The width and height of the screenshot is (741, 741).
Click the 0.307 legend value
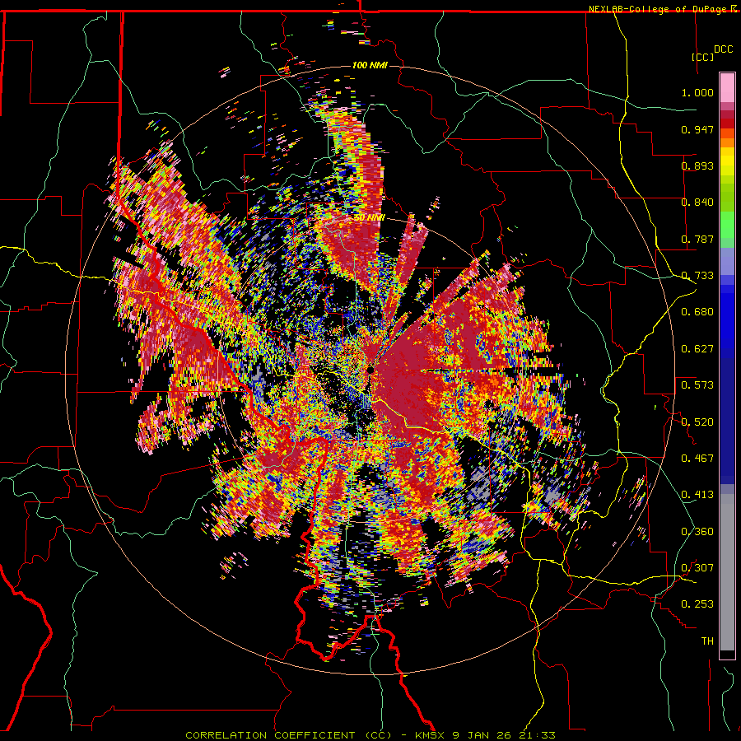coord(697,568)
